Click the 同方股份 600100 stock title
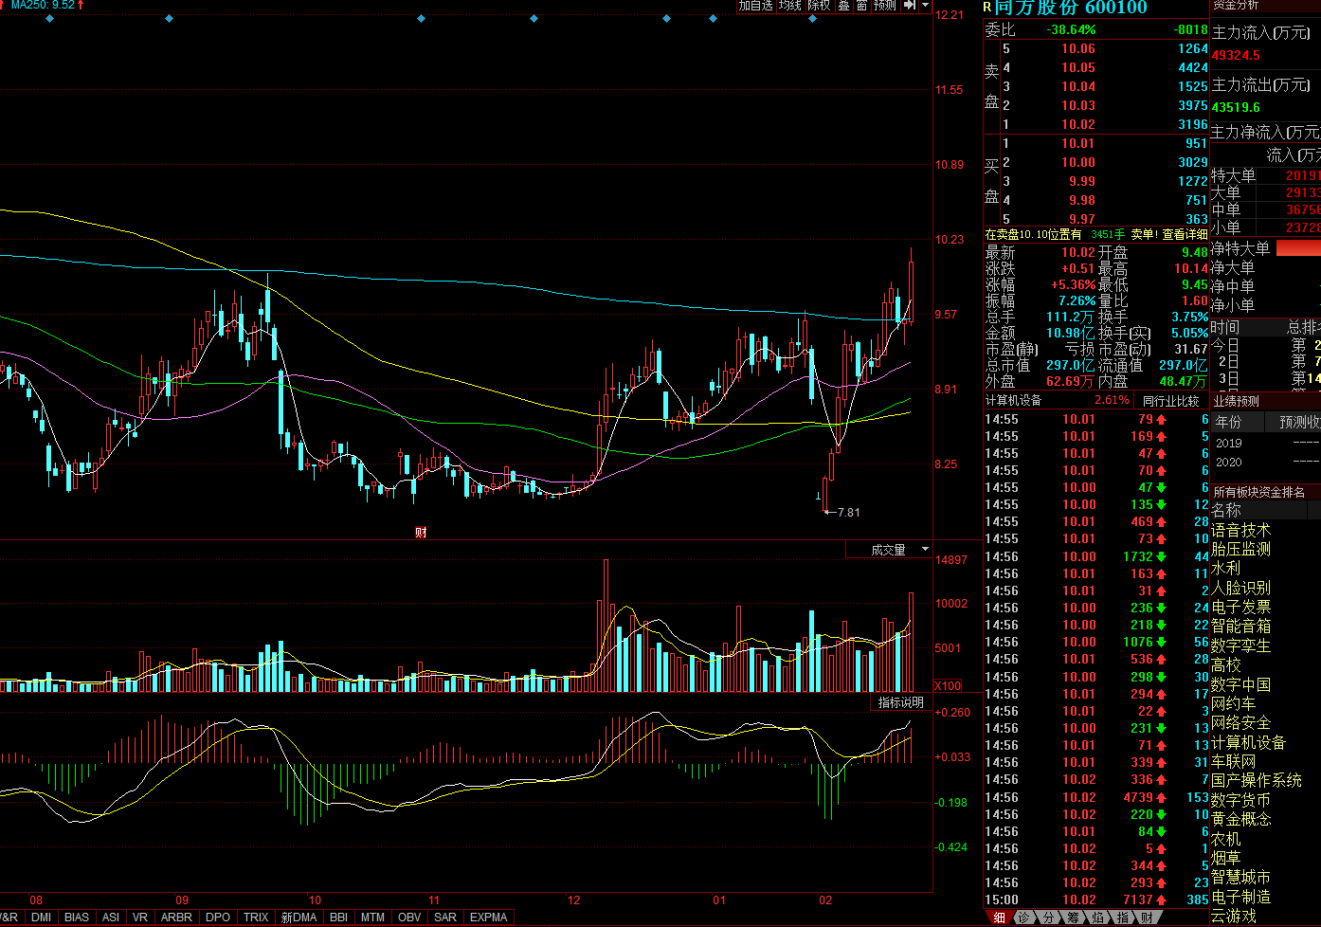 (x=1071, y=8)
